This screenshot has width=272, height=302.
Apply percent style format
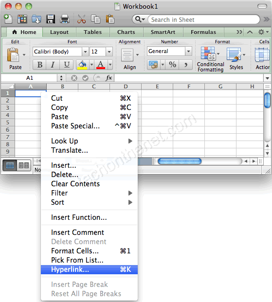172,65
